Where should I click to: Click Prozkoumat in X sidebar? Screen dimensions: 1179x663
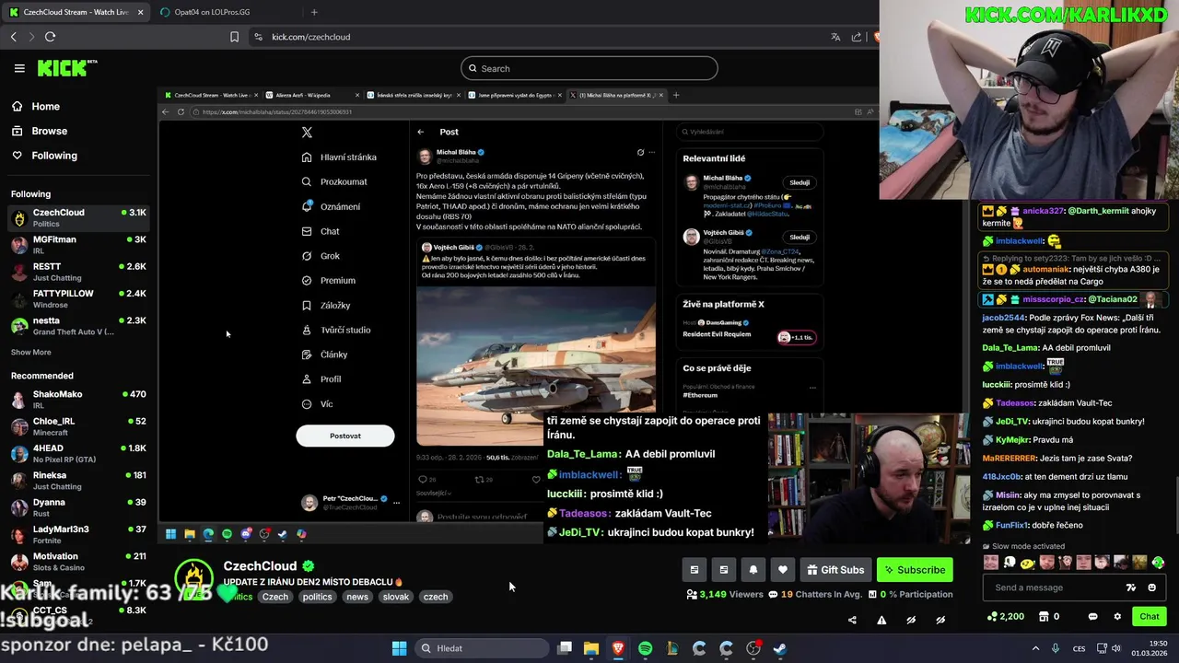335,182
